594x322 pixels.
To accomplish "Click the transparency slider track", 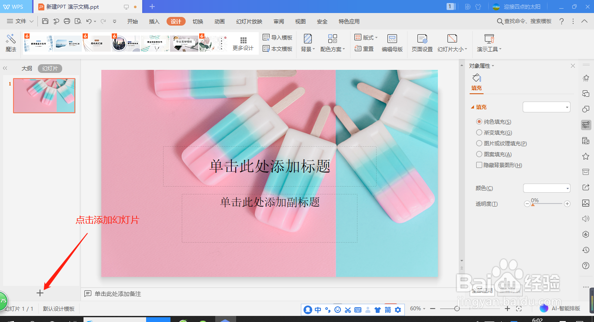I will click(x=547, y=204).
